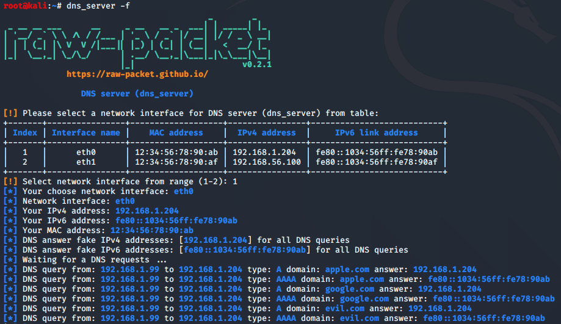Screen dimensions: 561x324
Task: Click the 'Select network interface from range' line
Action: [x=120, y=182]
